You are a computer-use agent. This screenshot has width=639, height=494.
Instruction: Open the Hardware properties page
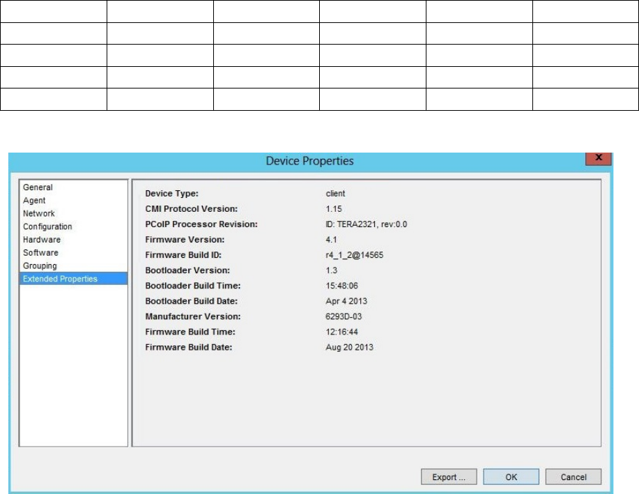tap(42, 240)
